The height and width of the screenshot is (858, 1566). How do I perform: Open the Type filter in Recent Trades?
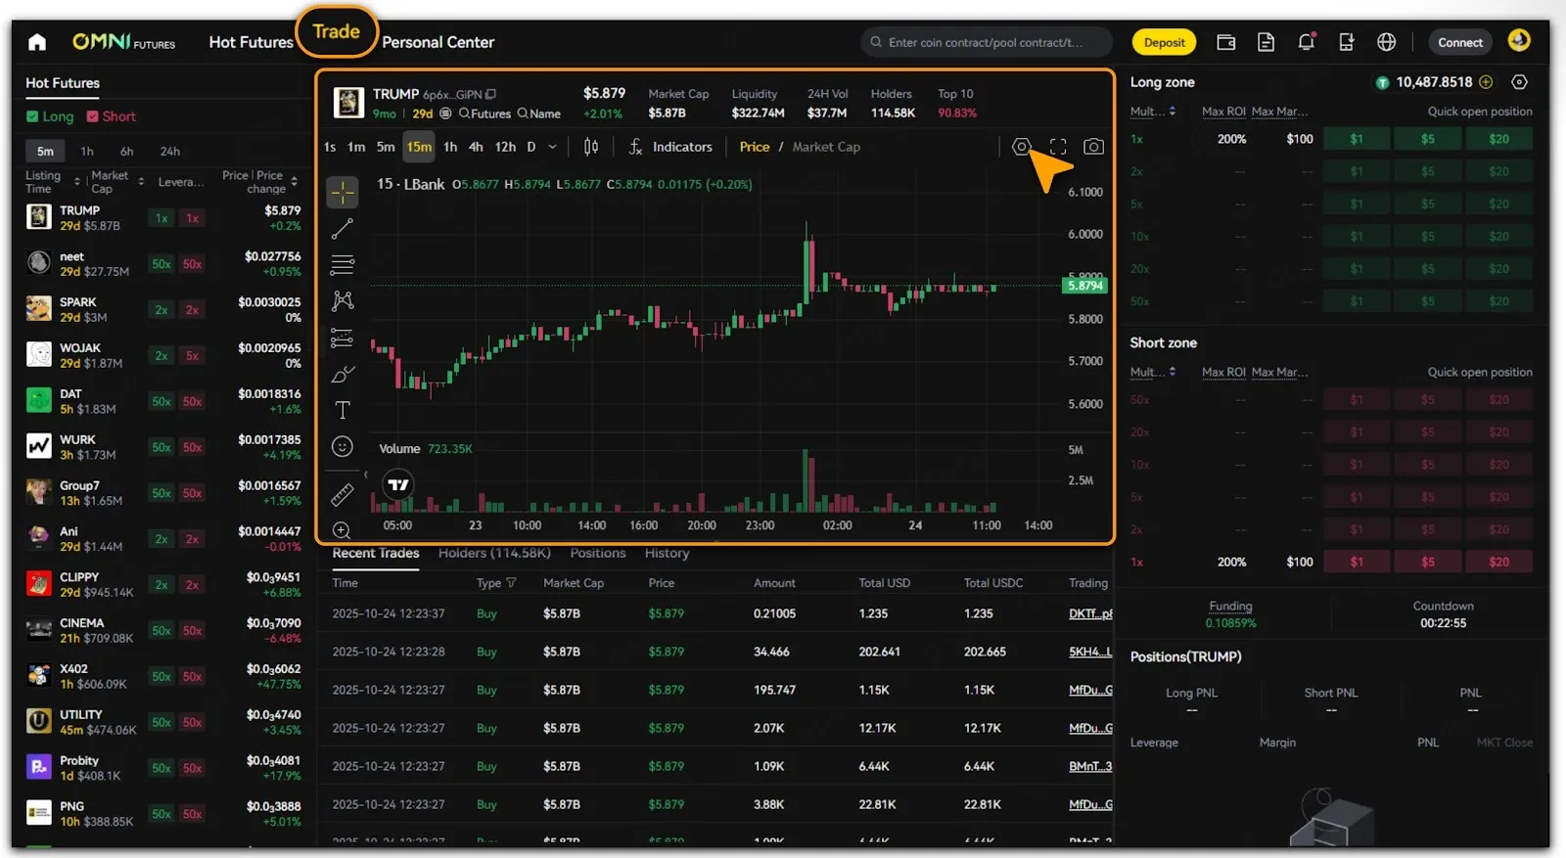(x=510, y=583)
